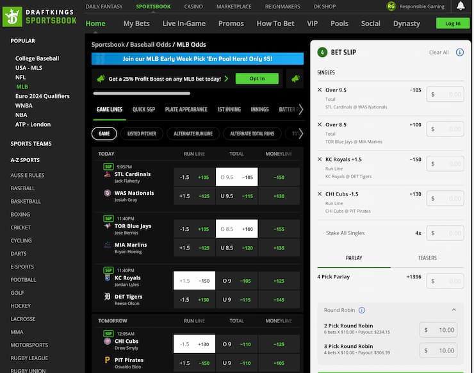Click SGP badge for TOR Blue Jays game
Screen dimensions: 474x373
[108, 218]
